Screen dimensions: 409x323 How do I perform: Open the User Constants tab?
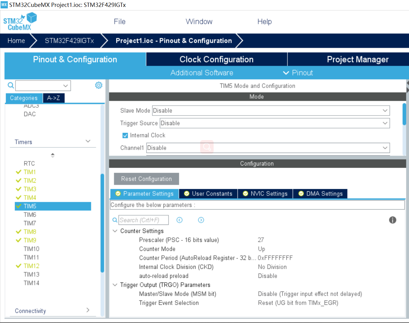coord(208,194)
